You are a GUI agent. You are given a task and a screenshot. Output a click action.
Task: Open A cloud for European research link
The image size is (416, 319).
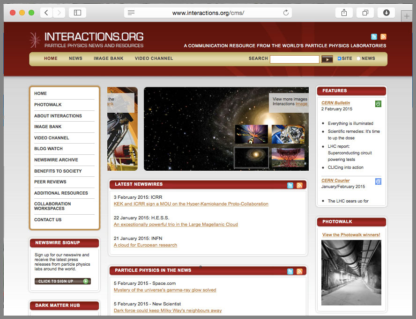click(x=145, y=245)
